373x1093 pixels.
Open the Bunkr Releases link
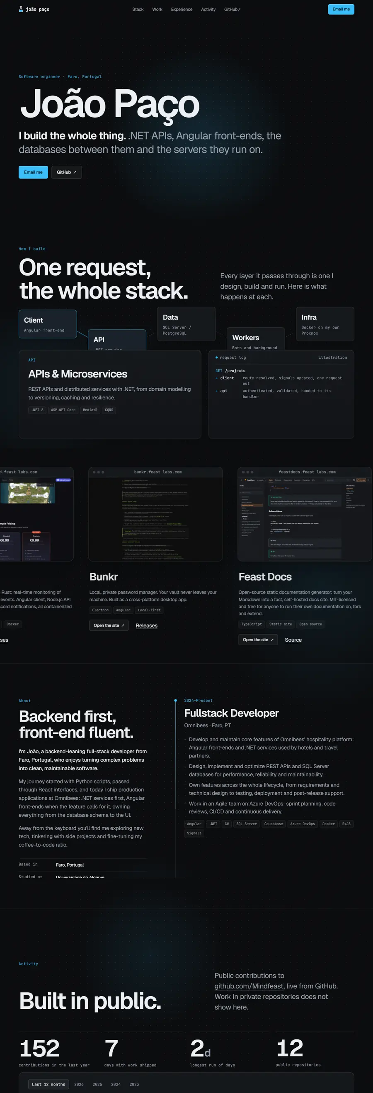point(146,625)
